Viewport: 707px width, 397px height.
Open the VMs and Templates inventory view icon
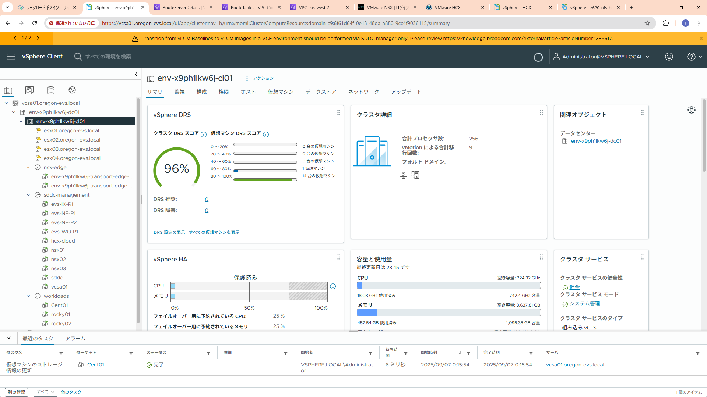pos(29,90)
